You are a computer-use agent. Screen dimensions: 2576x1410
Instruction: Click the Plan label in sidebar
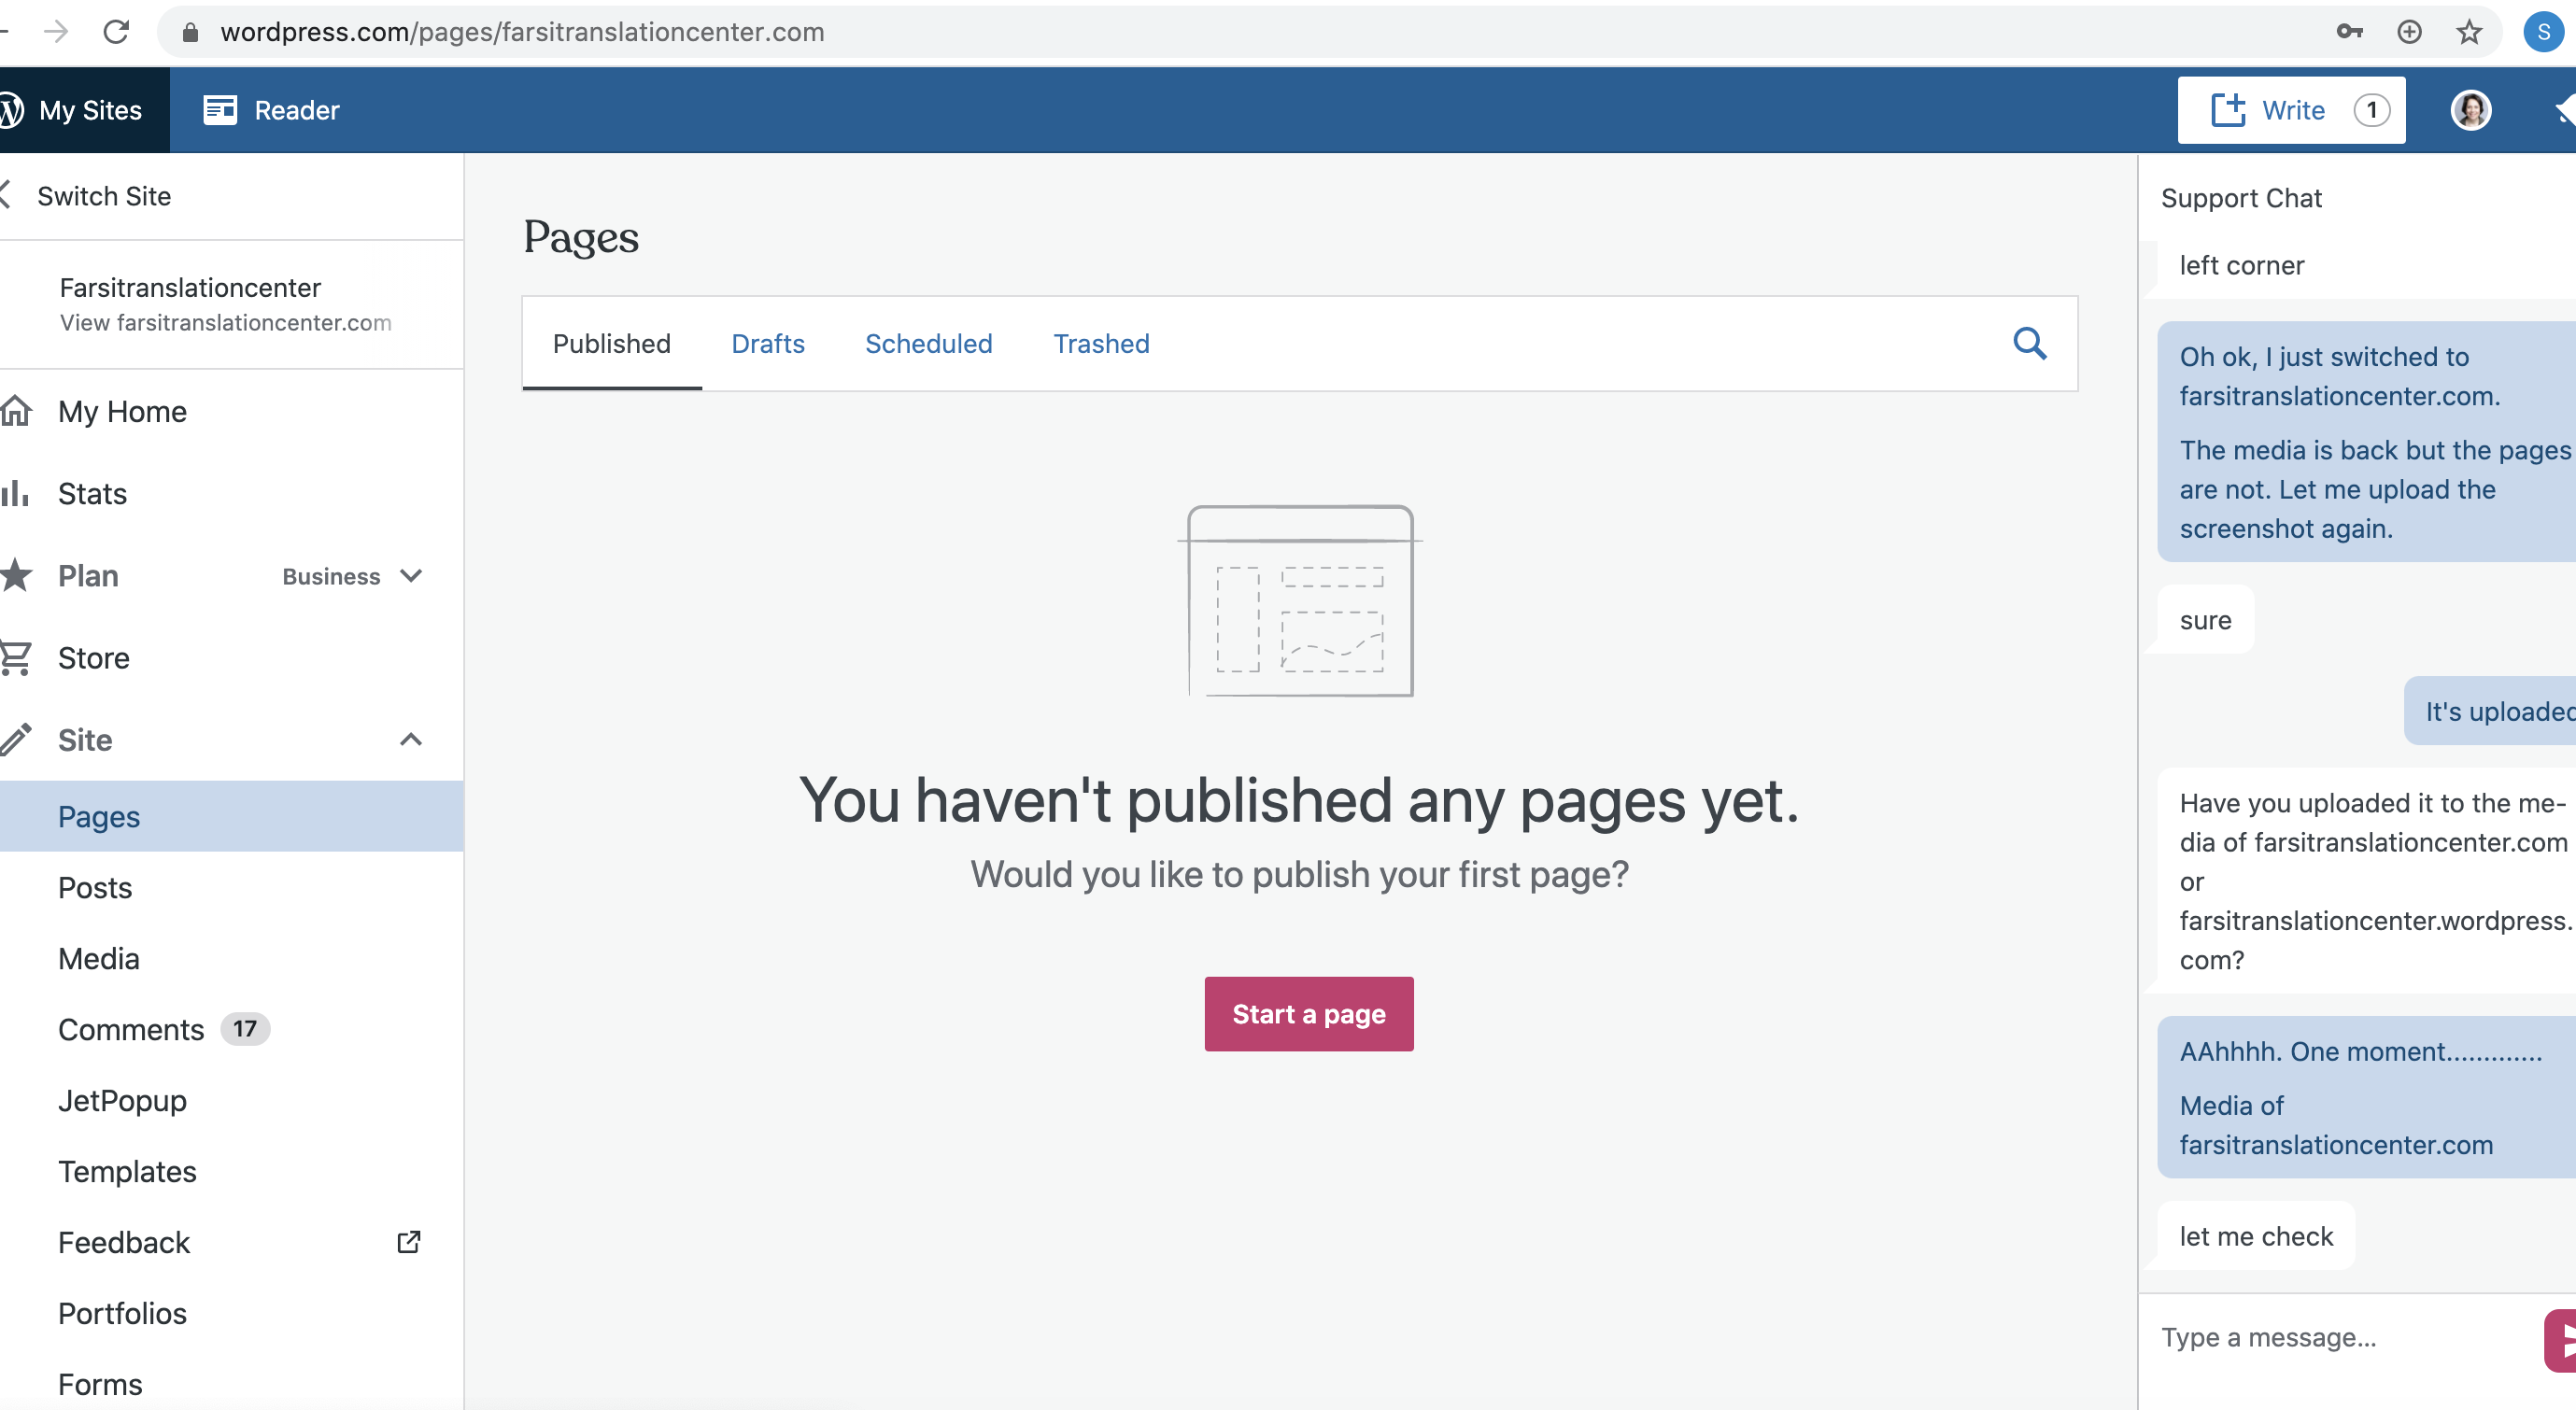coord(88,576)
